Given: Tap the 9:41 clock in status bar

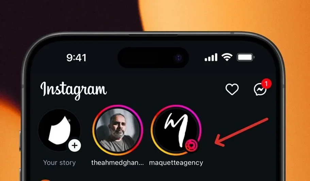Looking at the screenshot, I should [76, 58].
